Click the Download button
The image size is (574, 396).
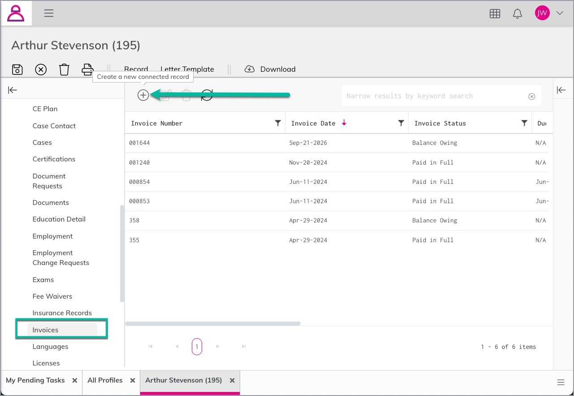[x=270, y=69]
